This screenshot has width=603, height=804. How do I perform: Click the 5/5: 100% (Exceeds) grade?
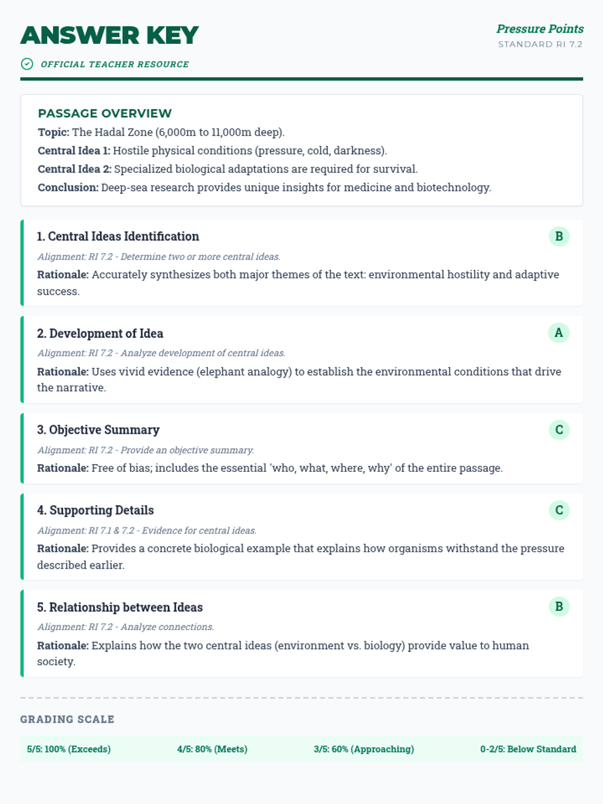[x=69, y=749]
